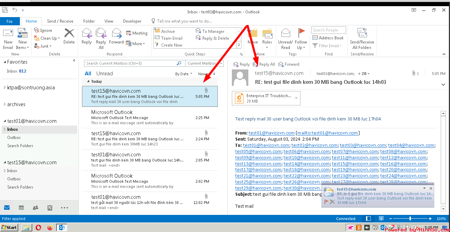Screen dimensions: 450x232
Task: Expand the +28 recipients list
Action: pos(364,73)
